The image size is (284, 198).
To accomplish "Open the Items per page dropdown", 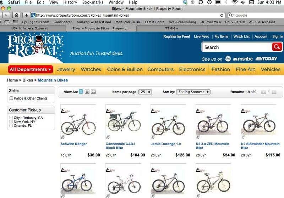I will 145,92.
